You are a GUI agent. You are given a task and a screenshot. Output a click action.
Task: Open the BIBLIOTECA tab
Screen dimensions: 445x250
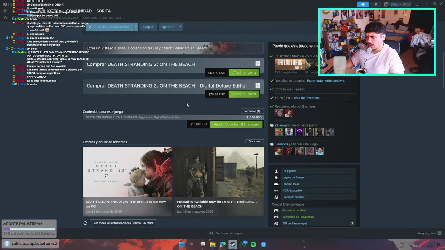coord(50,11)
